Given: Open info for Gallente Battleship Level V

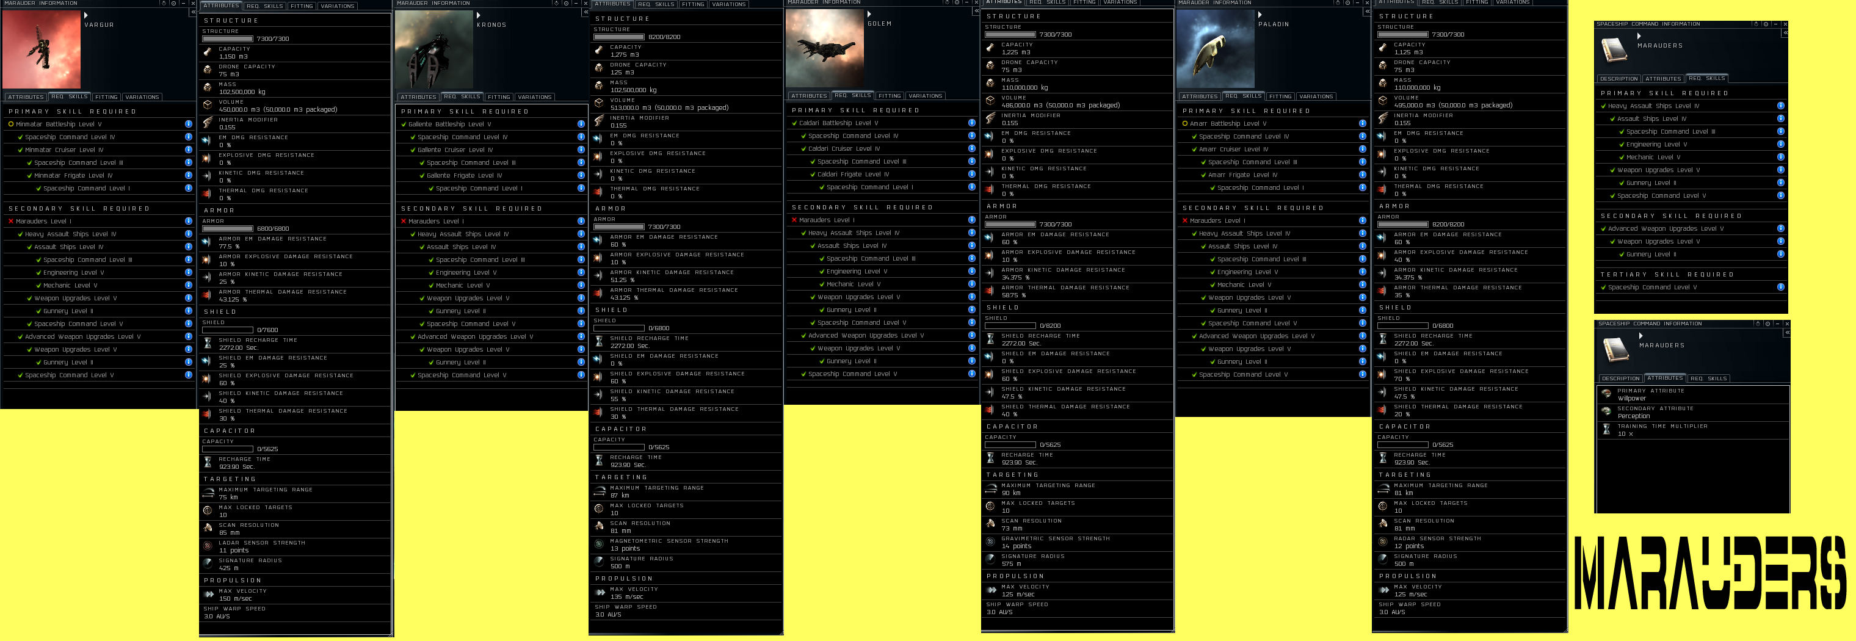Looking at the screenshot, I should (581, 124).
